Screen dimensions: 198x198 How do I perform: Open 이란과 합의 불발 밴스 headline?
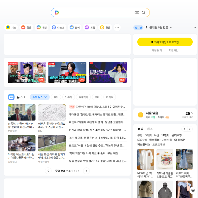coord(97,130)
